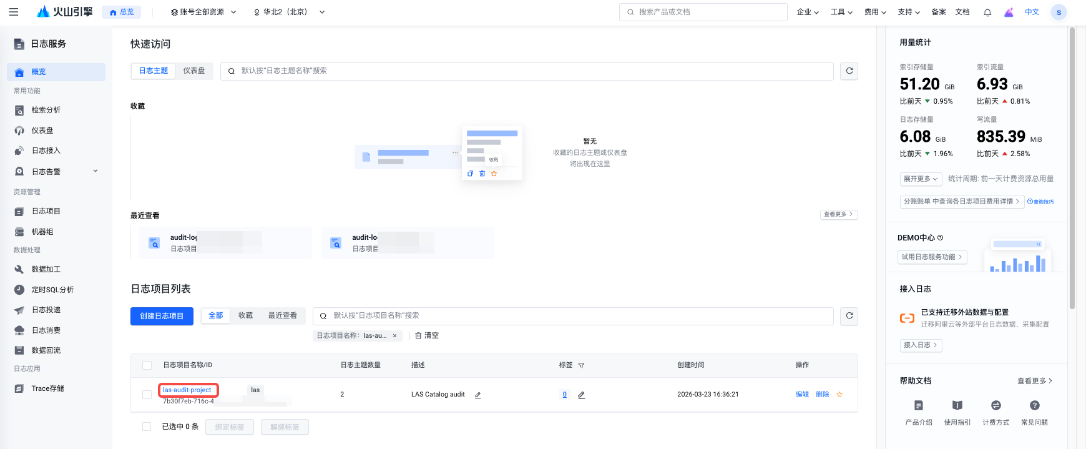Click the notification bell icon
Image resolution: width=1086 pixels, height=449 pixels.
pos(987,12)
